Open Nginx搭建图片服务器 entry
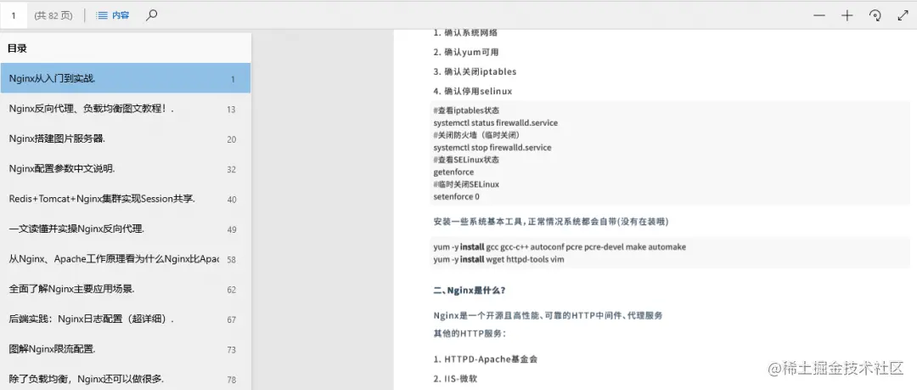The width and height of the screenshot is (917, 390). (125, 138)
